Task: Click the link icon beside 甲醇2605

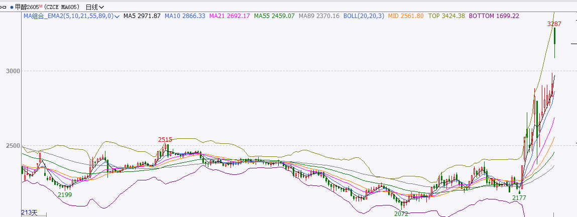Action: point(4,7)
